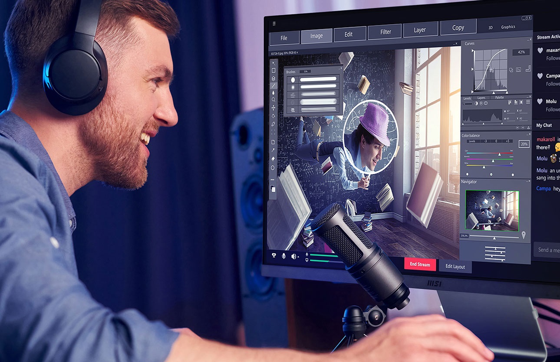Expand the speaker volume options arrow

click(x=298, y=257)
